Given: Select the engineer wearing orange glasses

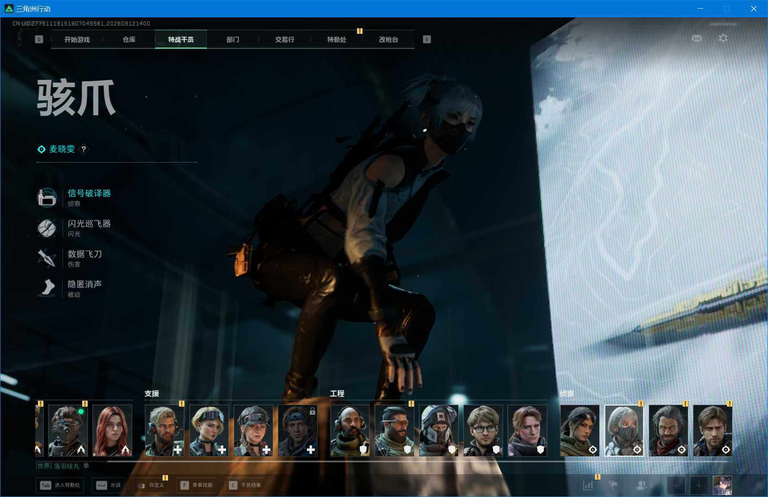Looking at the screenshot, I should 395,430.
